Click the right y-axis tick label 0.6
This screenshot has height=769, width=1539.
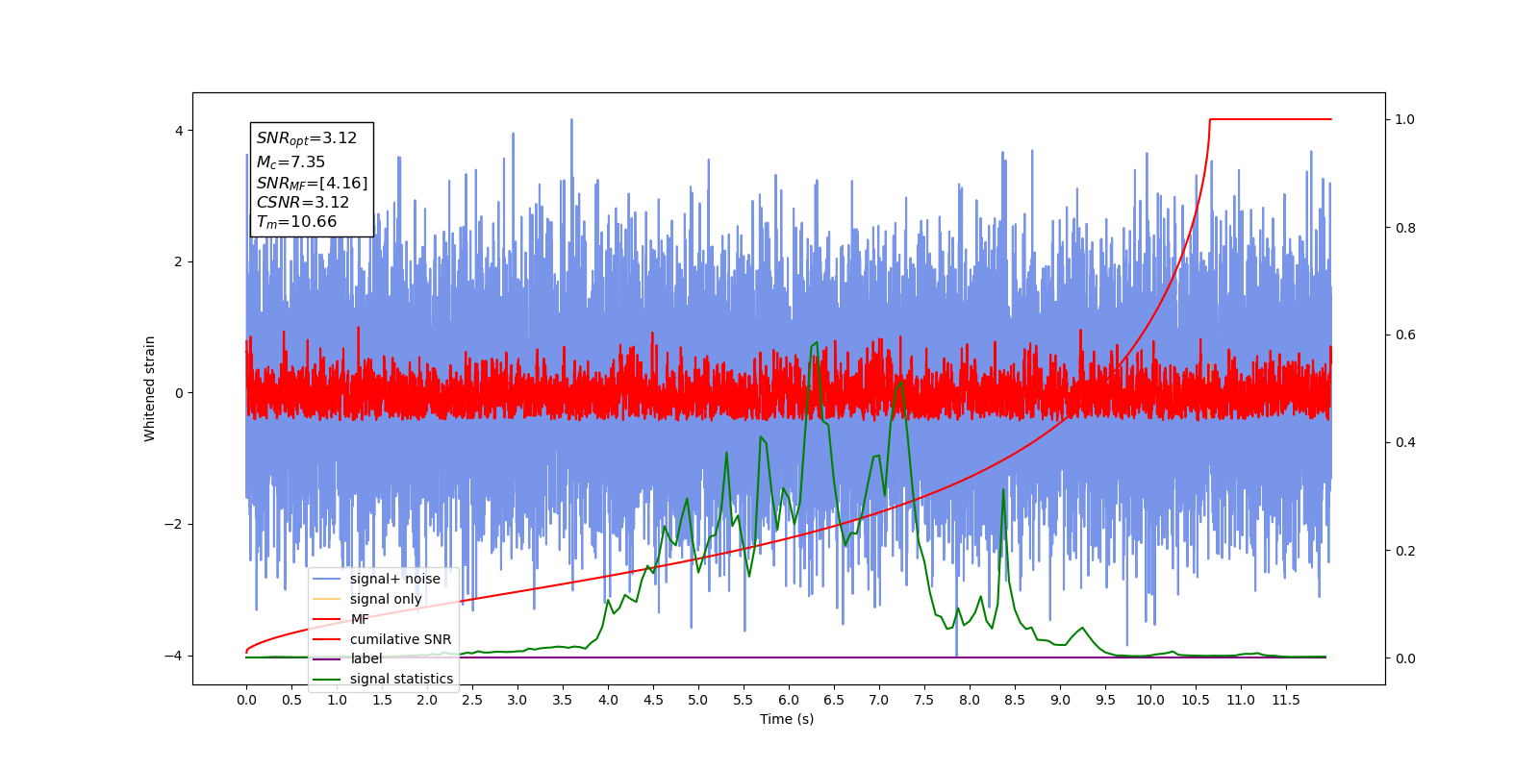click(x=1404, y=335)
